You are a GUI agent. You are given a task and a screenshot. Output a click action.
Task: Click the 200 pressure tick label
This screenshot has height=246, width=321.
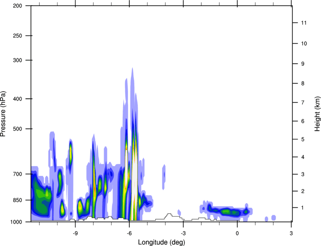(17, 6)
